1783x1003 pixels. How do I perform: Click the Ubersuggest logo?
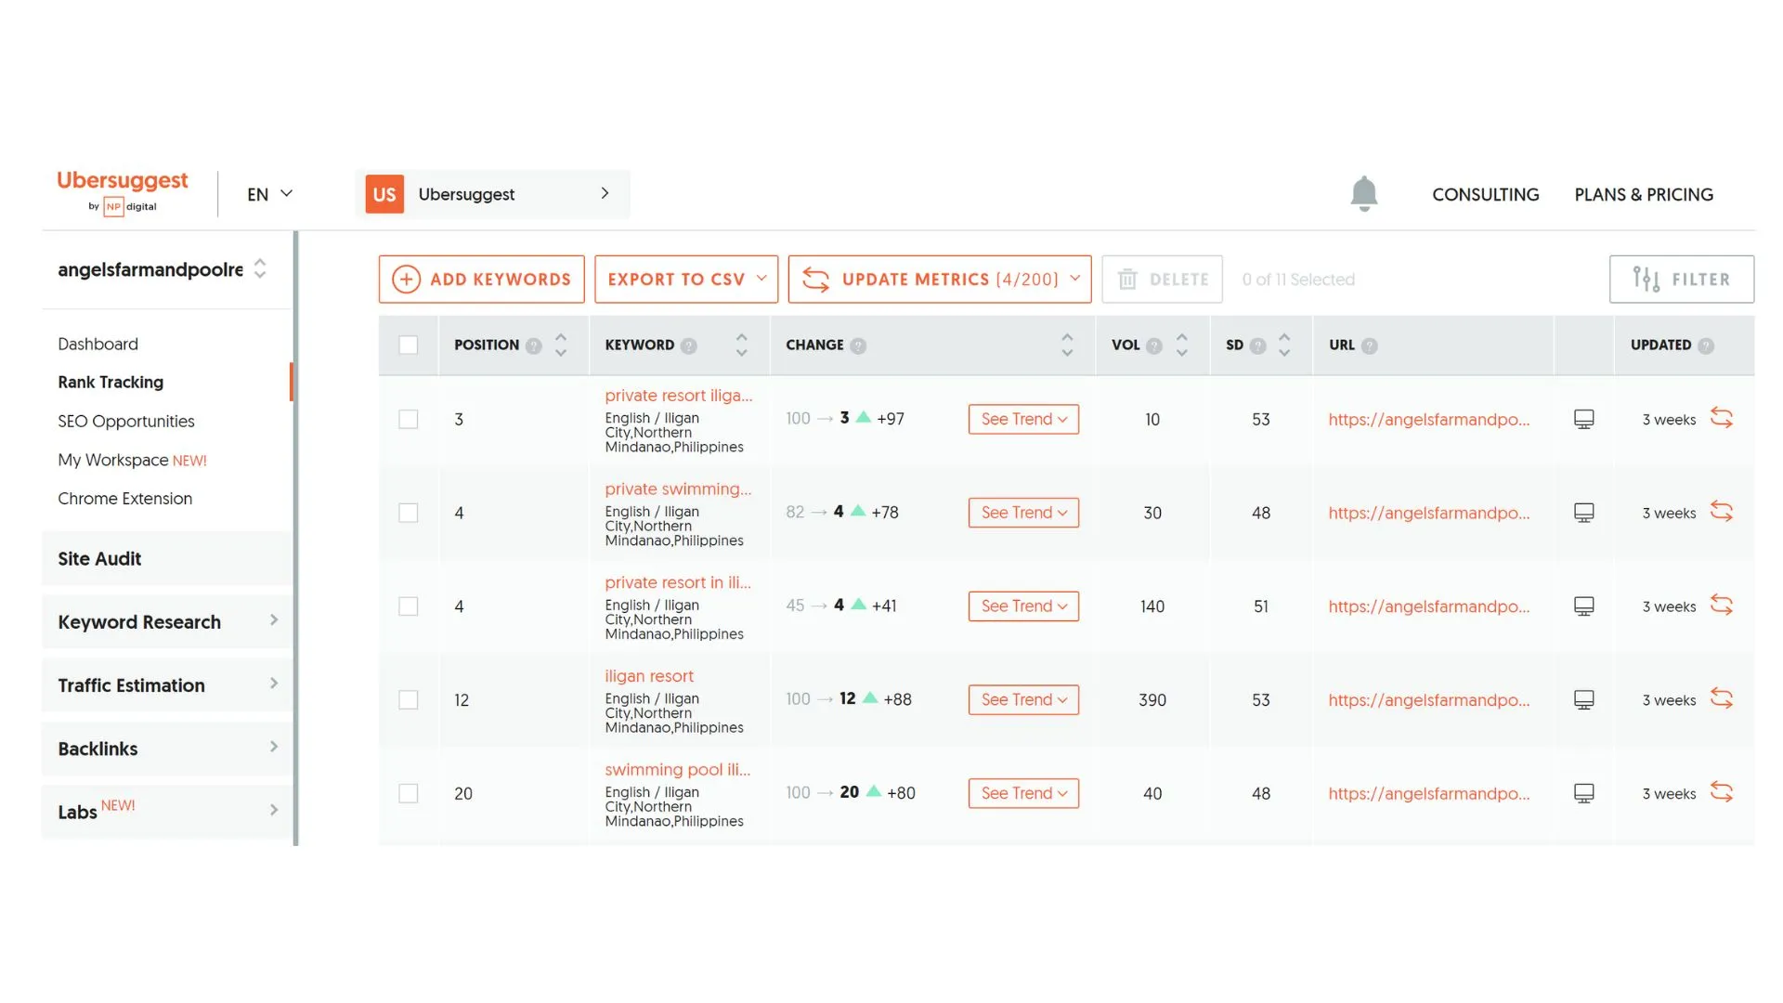coord(123,192)
